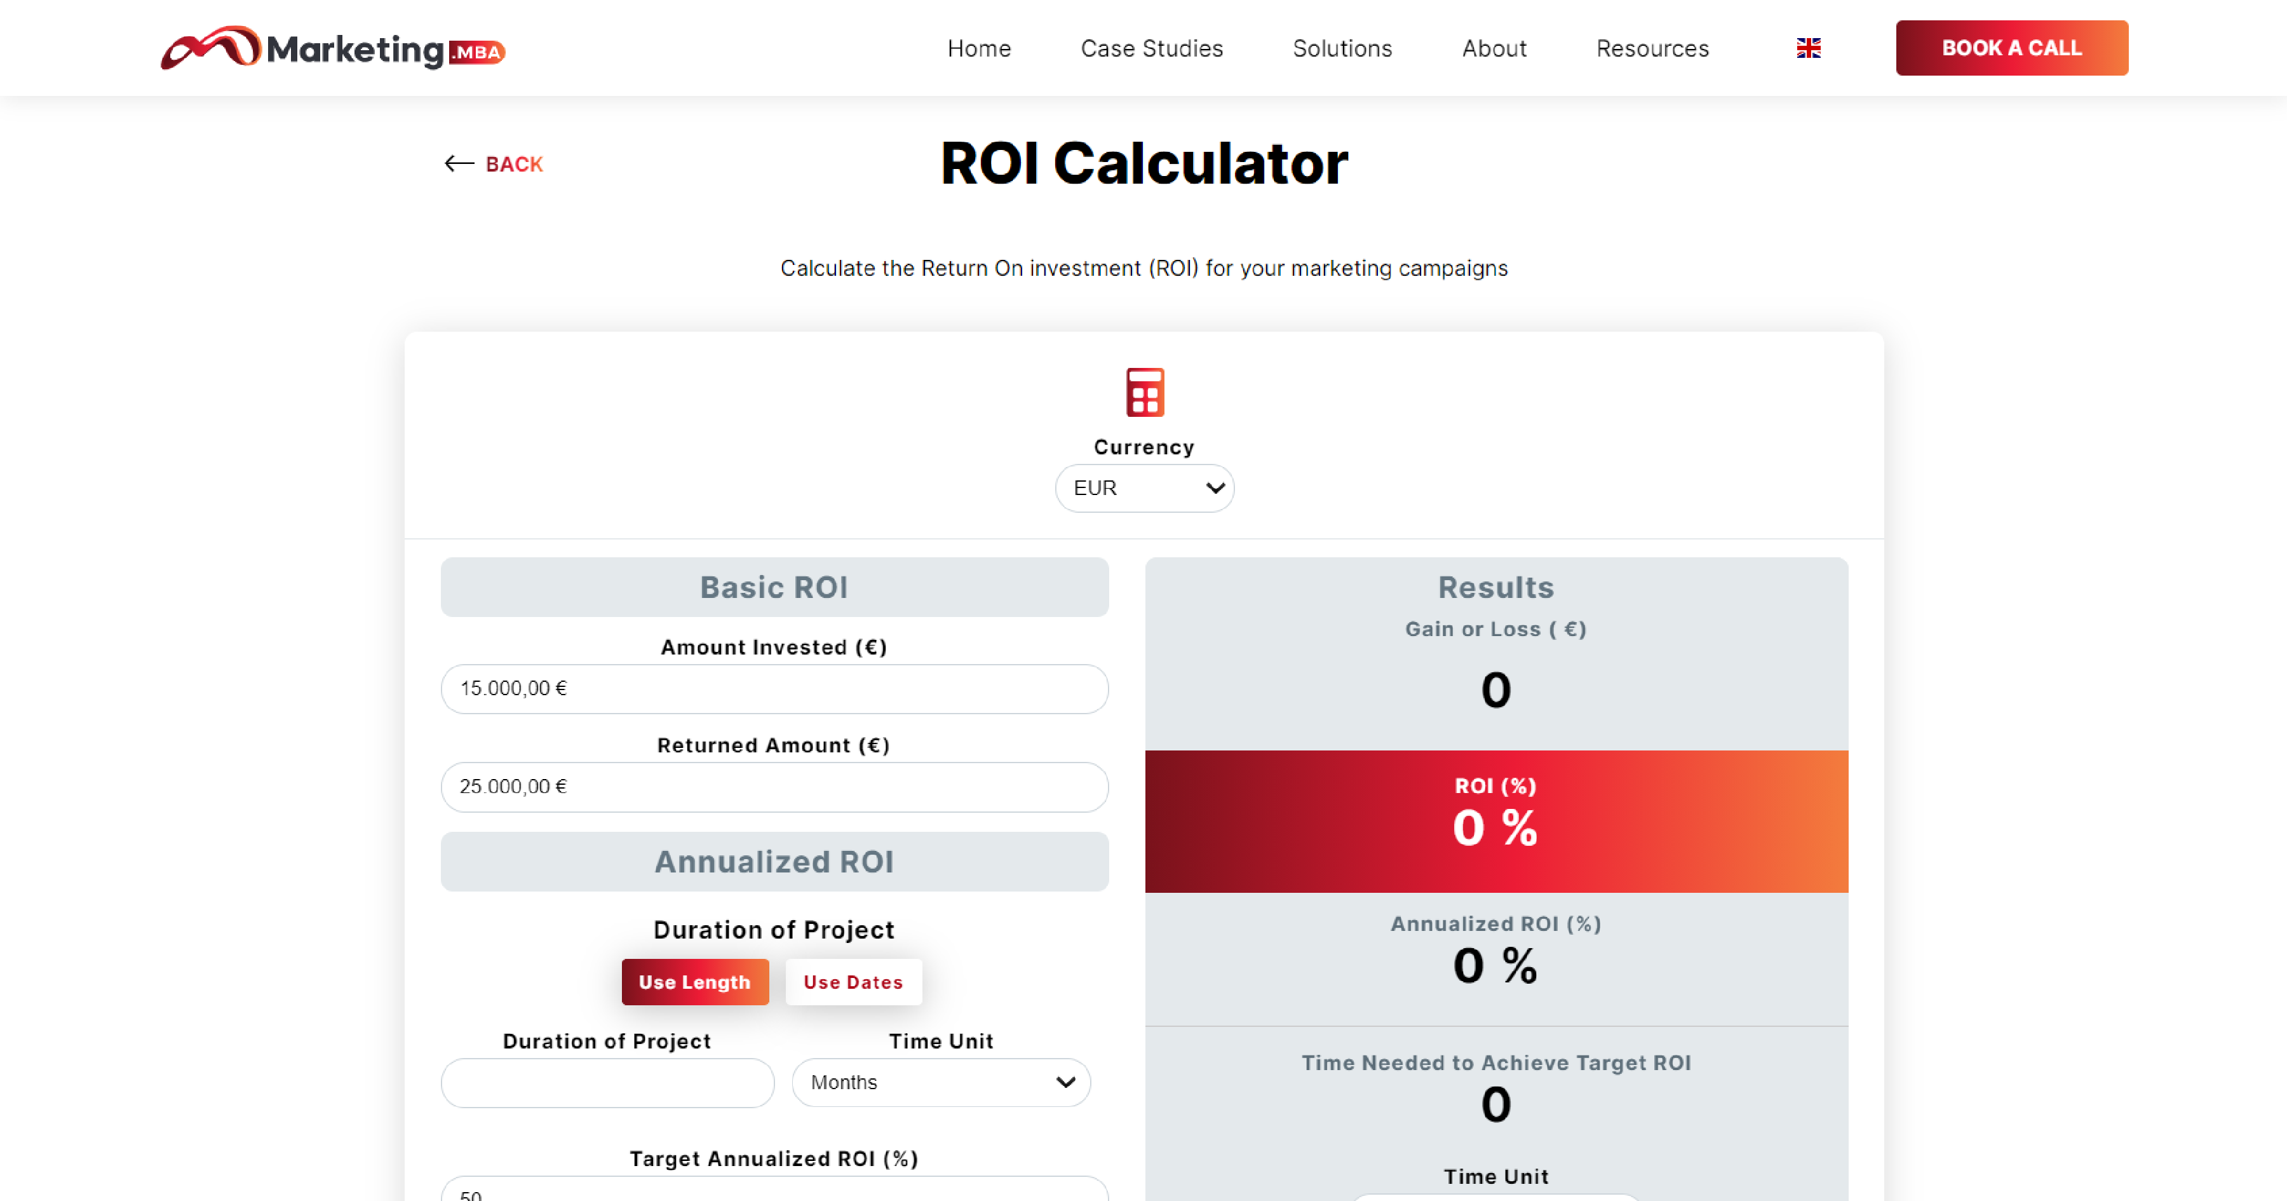Open the Solutions menu
2287x1201 pixels.
point(1342,48)
